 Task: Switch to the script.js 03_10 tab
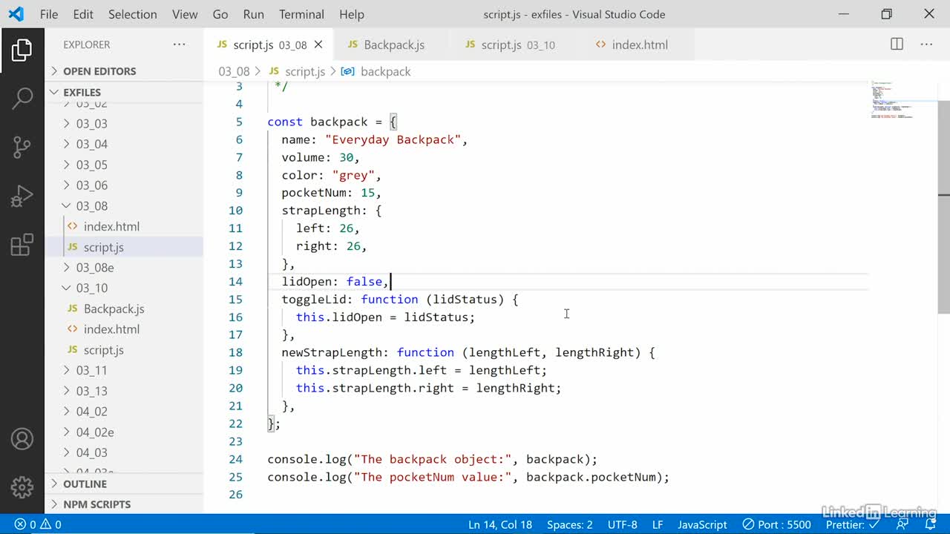[511, 44]
